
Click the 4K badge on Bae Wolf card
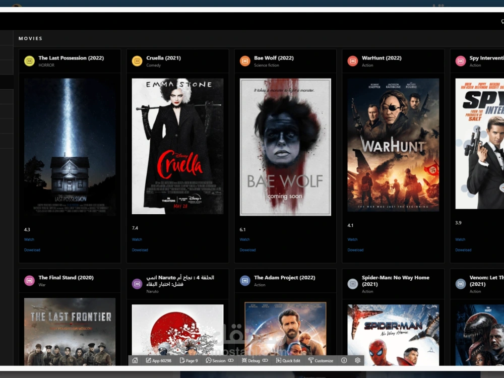(x=245, y=61)
